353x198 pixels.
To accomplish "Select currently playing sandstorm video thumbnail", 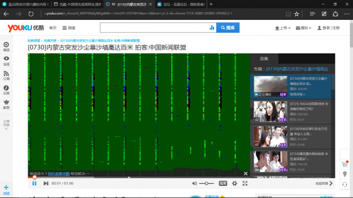I will click(270, 86).
